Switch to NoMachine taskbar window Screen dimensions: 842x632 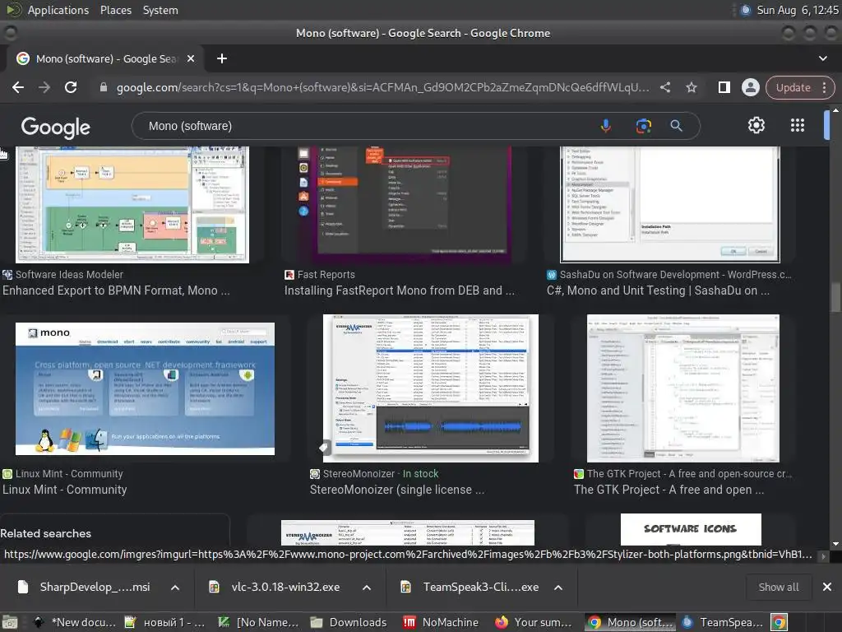pyautogui.click(x=442, y=622)
